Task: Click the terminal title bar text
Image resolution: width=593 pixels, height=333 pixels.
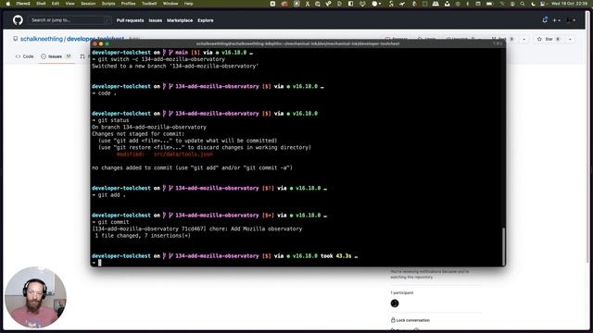Action: 297,43
